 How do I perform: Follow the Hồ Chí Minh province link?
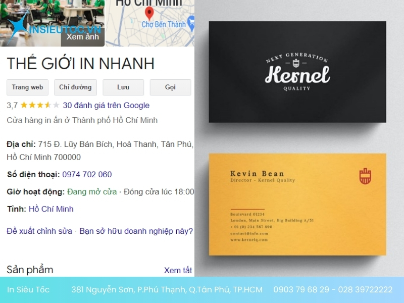[51, 209]
